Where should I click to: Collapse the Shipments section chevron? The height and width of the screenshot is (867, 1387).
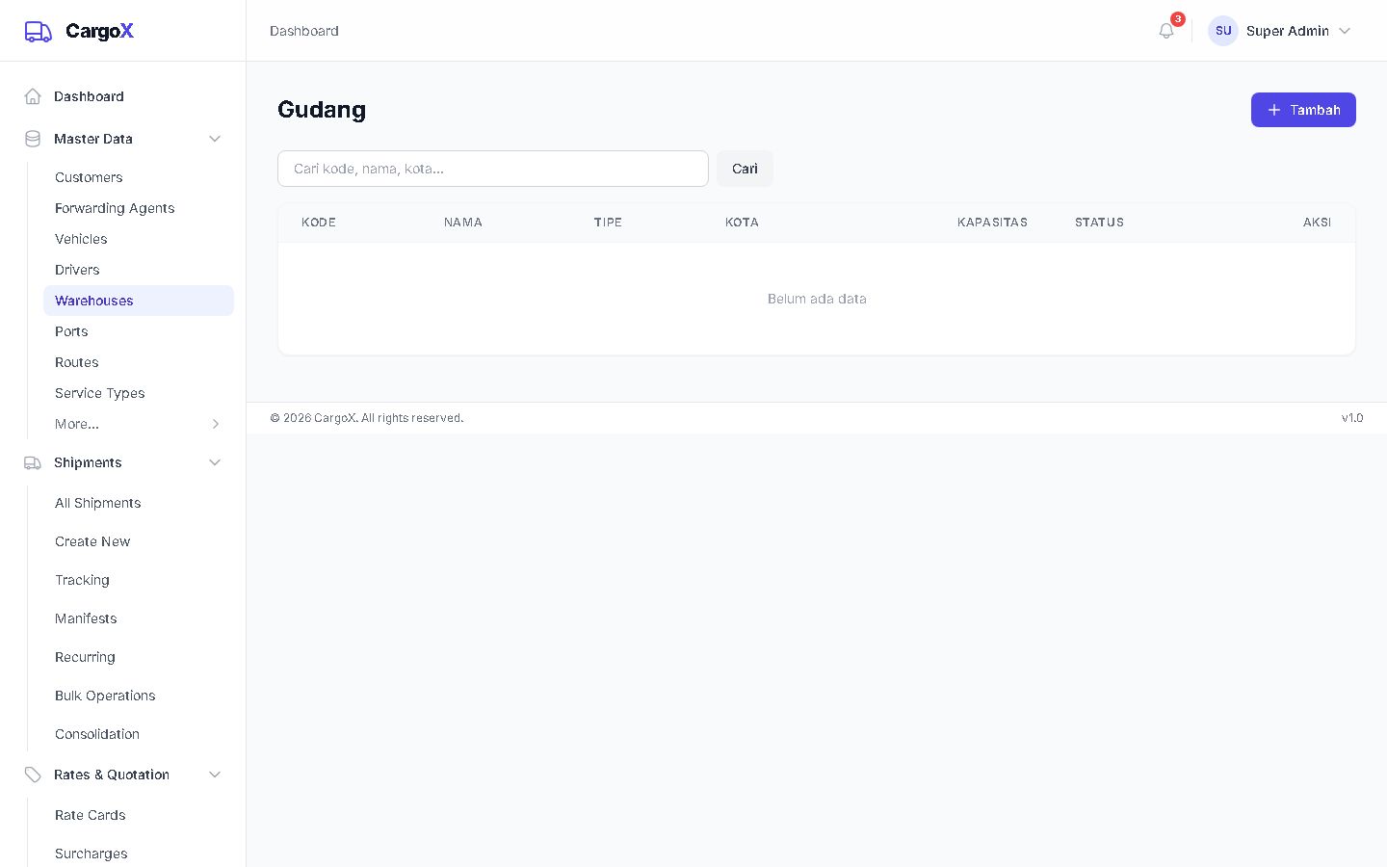pyautogui.click(x=215, y=462)
